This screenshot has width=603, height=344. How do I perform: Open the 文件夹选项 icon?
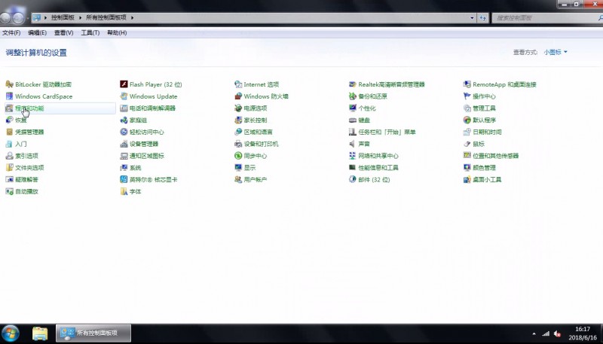point(9,168)
